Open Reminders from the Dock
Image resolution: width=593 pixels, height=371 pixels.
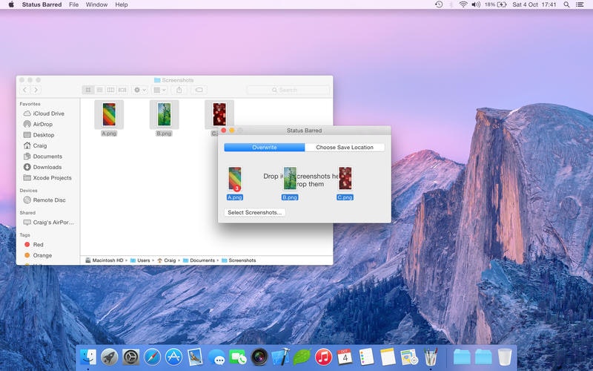[x=366, y=357]
